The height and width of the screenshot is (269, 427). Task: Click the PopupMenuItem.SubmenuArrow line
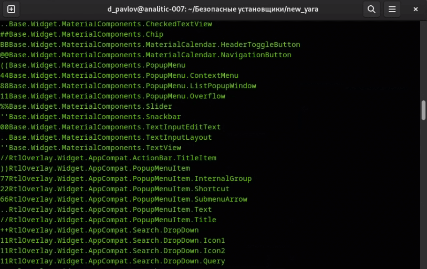pyautogui.click(x=123, y=199)
